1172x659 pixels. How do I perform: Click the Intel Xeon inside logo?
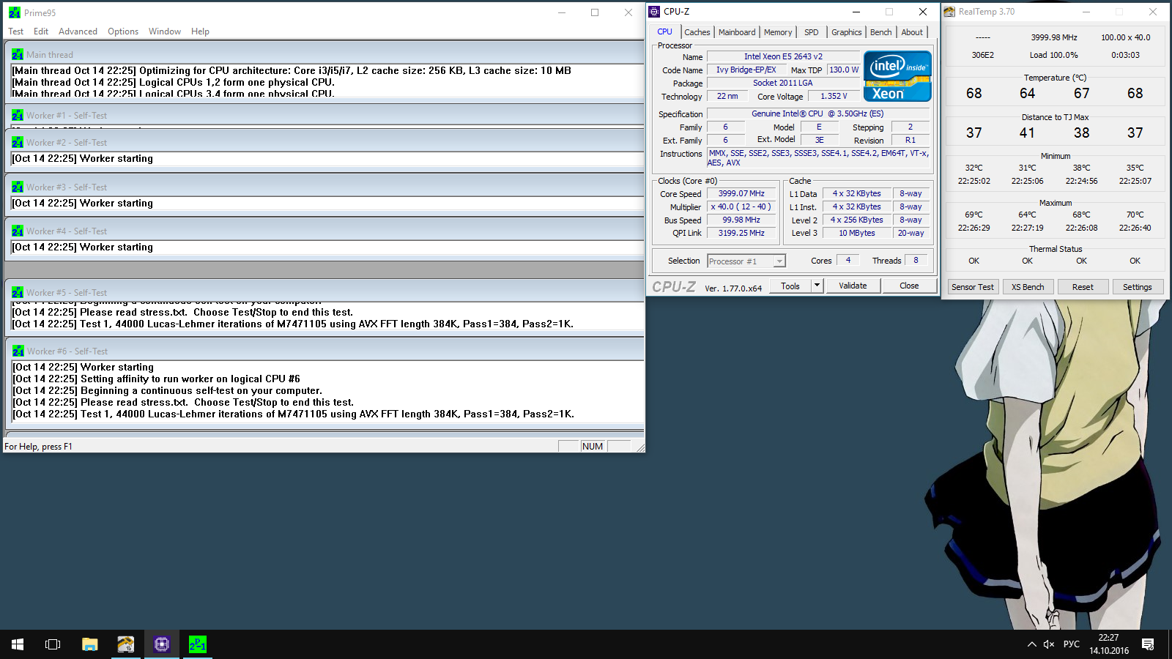897,76
